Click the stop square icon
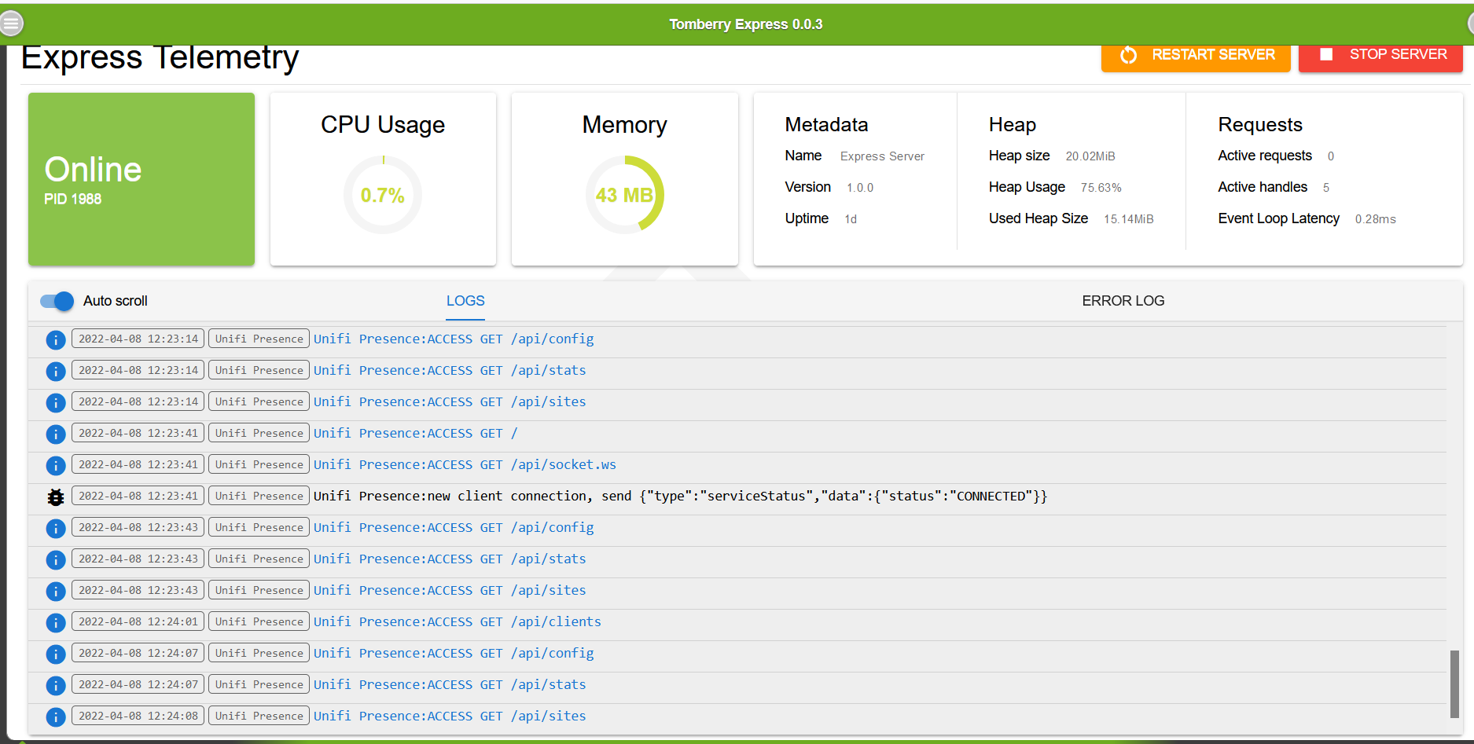 pos(1326,54)
